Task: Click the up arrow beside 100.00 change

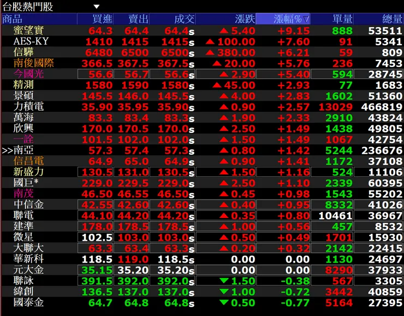Action: point(210,41)
